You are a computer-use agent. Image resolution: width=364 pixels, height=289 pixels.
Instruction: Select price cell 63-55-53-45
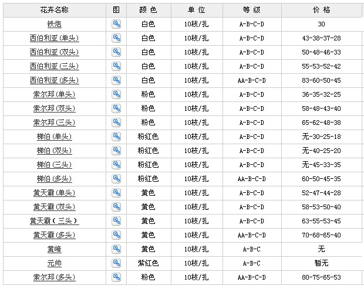(x=321, y=221)
